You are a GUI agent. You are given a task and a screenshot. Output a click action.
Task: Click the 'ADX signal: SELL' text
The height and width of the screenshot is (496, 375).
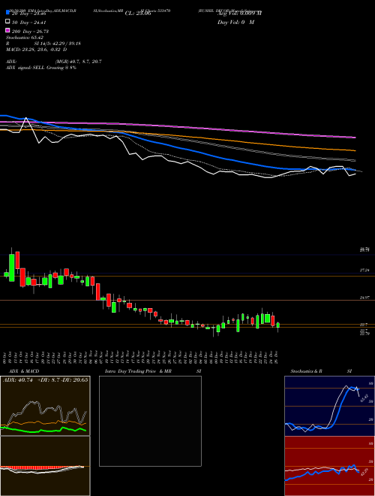tap(25, 68)
